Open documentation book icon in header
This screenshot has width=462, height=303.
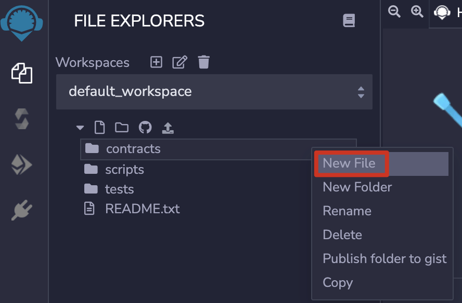coord(349,21)
